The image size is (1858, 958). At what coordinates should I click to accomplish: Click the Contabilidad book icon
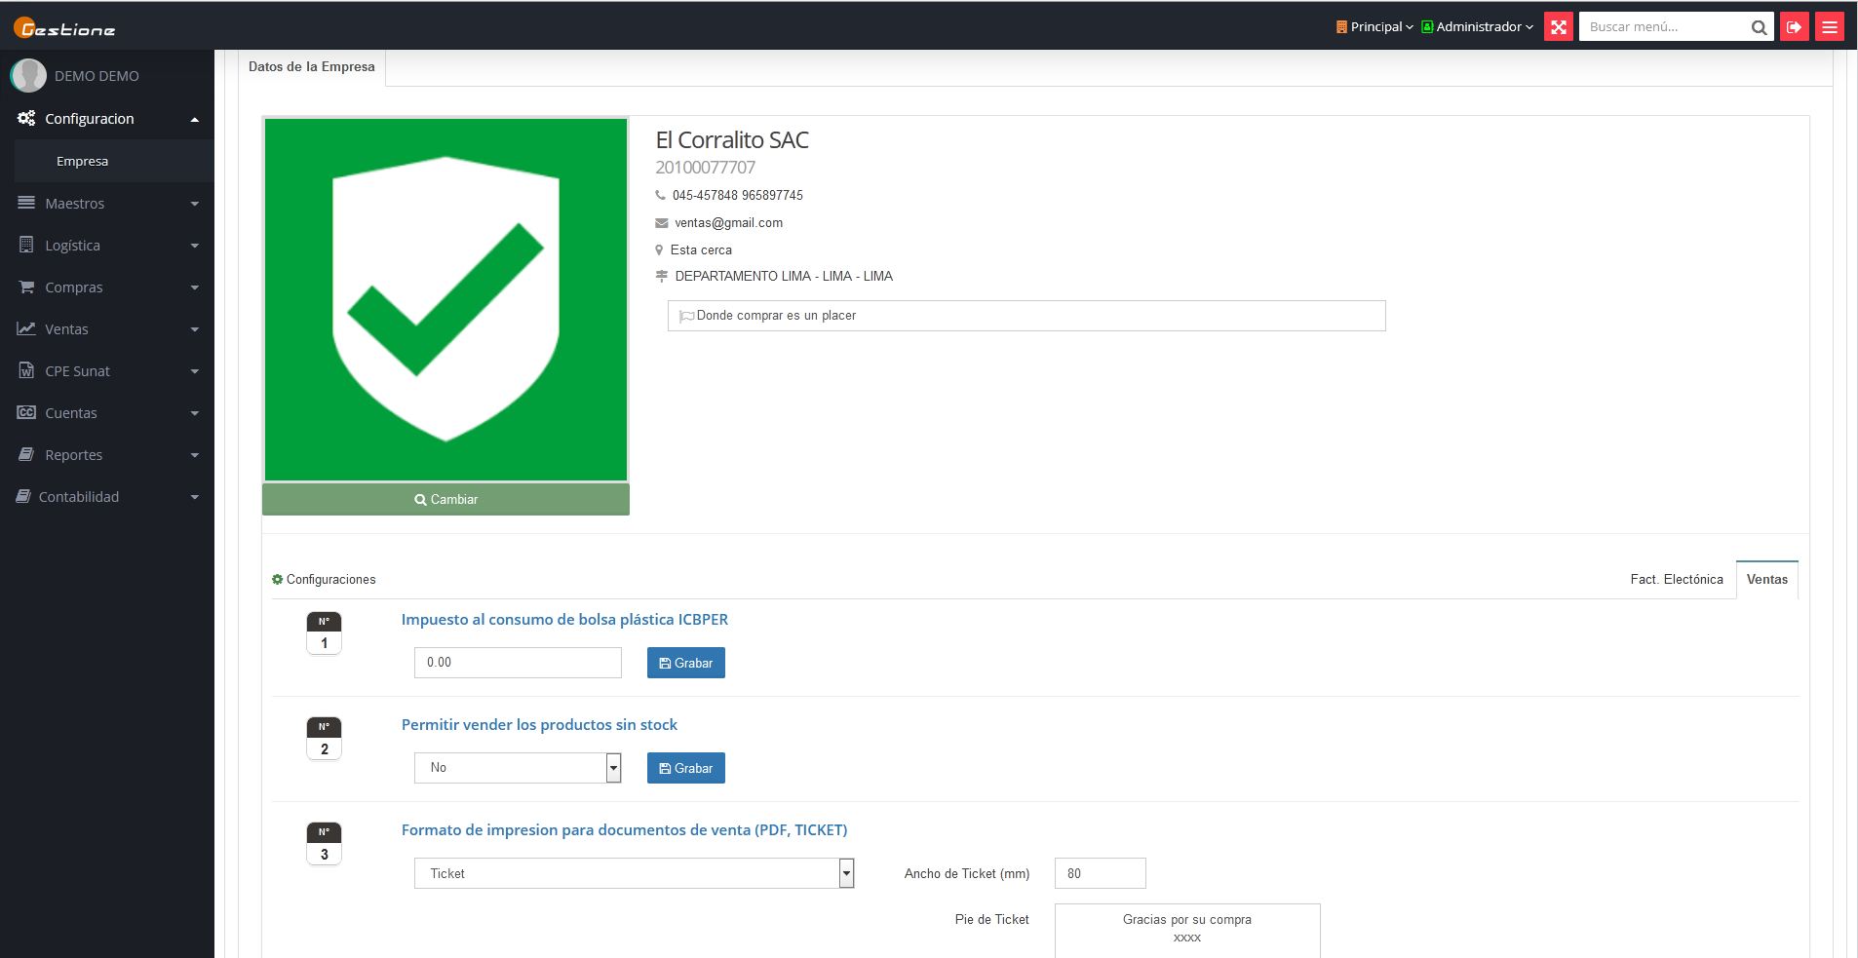(x=23, y=496)
